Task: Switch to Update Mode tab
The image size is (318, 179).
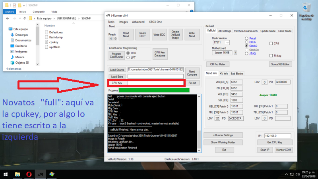Action: point(268,31)
